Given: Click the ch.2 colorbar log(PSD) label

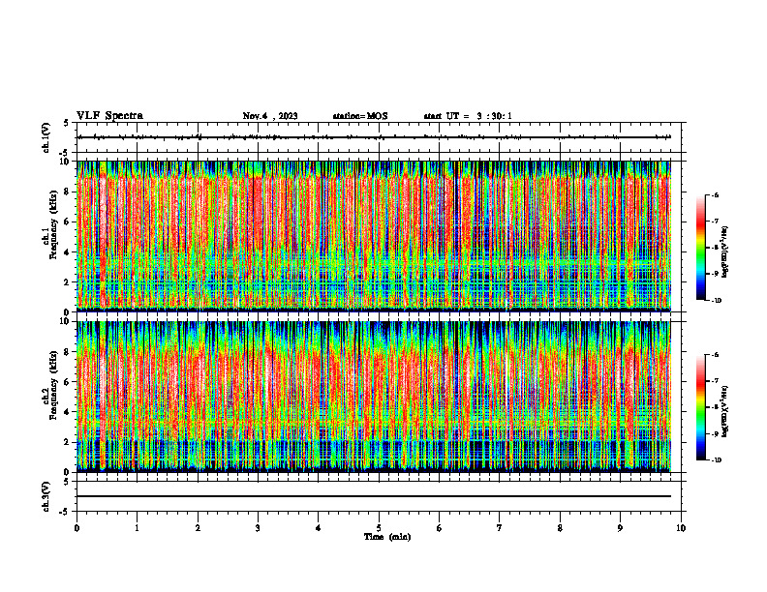Looking at the screenshot, I should (725, 411).
